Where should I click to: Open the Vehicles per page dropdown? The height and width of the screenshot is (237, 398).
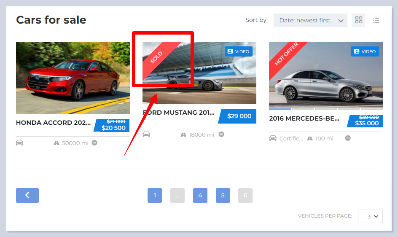pyautogui.click(x=370, y=216)
